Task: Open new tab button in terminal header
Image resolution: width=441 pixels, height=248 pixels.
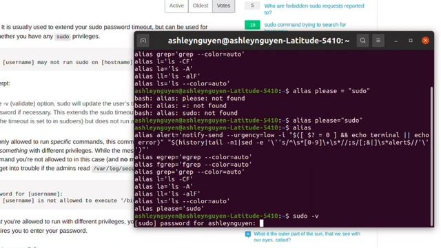Action: (x=143, y=41)
